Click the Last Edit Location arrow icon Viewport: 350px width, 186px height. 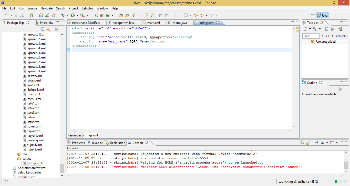(x=195, y=15)
